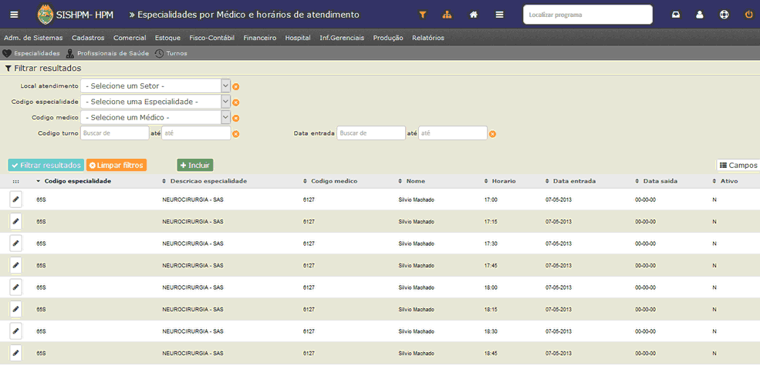Sort by Codigo medico column
The width and height of the screenshot is (760, 366).
pos(330,181)
